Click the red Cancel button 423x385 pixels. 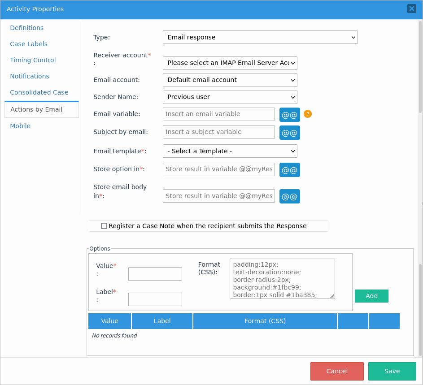pos(337,371)
